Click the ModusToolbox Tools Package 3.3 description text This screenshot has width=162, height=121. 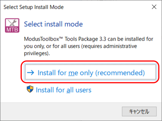(89, 46)
